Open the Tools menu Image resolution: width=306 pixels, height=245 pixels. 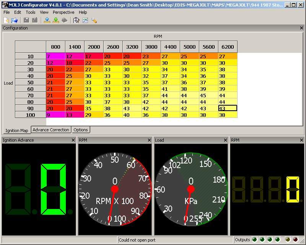point(30,12)
